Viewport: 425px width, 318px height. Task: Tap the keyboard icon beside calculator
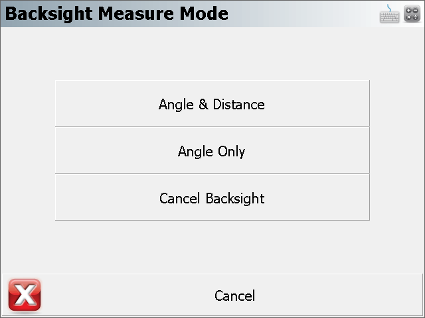click(389, 14)
